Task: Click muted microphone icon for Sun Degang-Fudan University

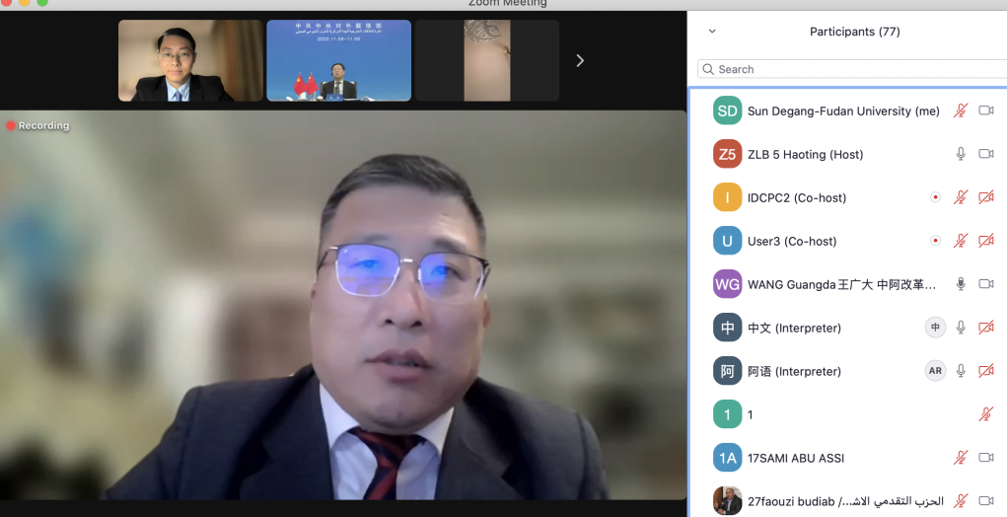Action: coord(960,111)
